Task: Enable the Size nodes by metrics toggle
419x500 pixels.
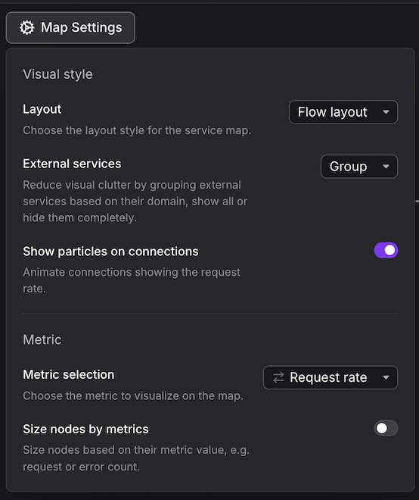Action: 386,428
